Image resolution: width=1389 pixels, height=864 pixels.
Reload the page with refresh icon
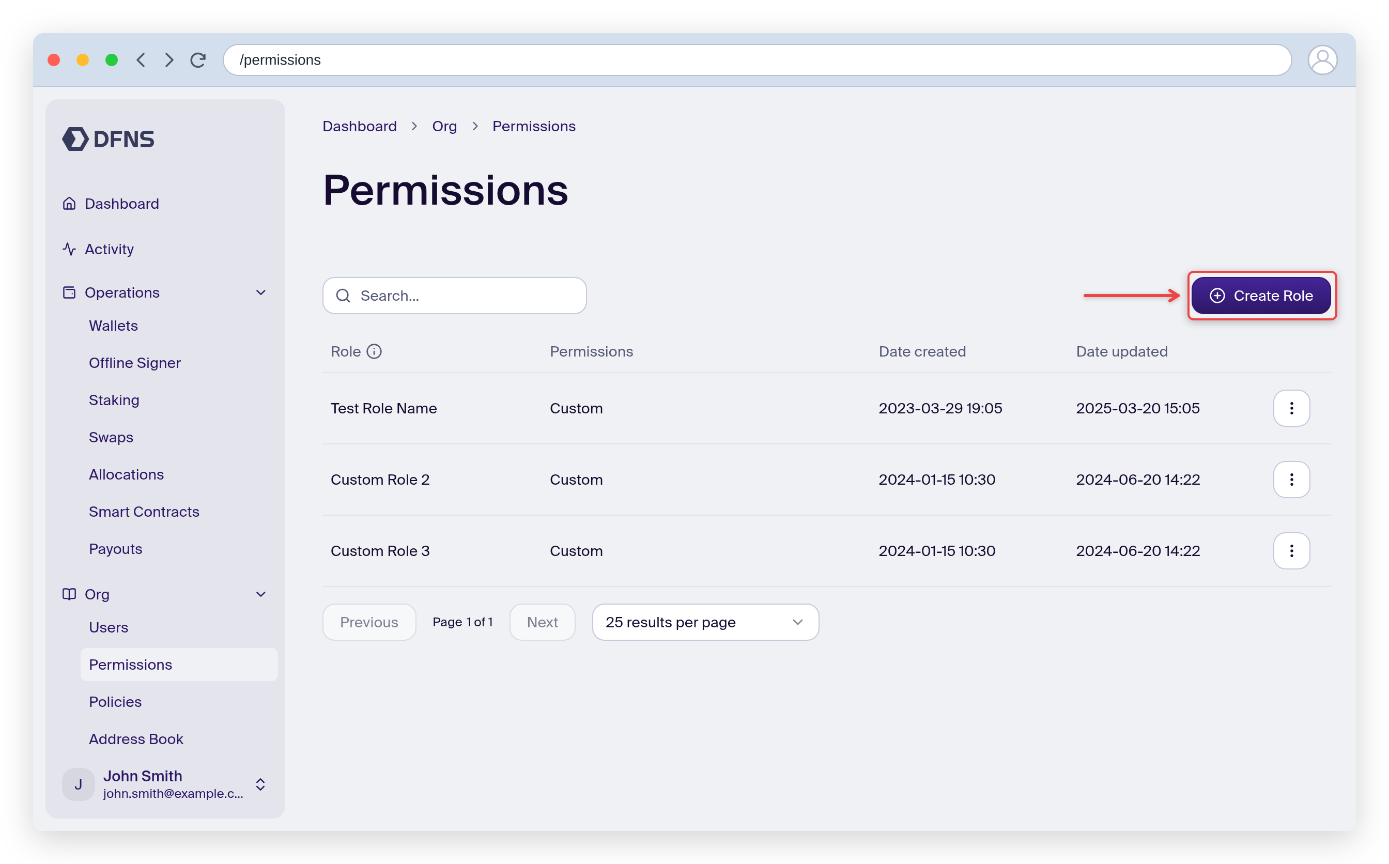click(x=198, y=60)
